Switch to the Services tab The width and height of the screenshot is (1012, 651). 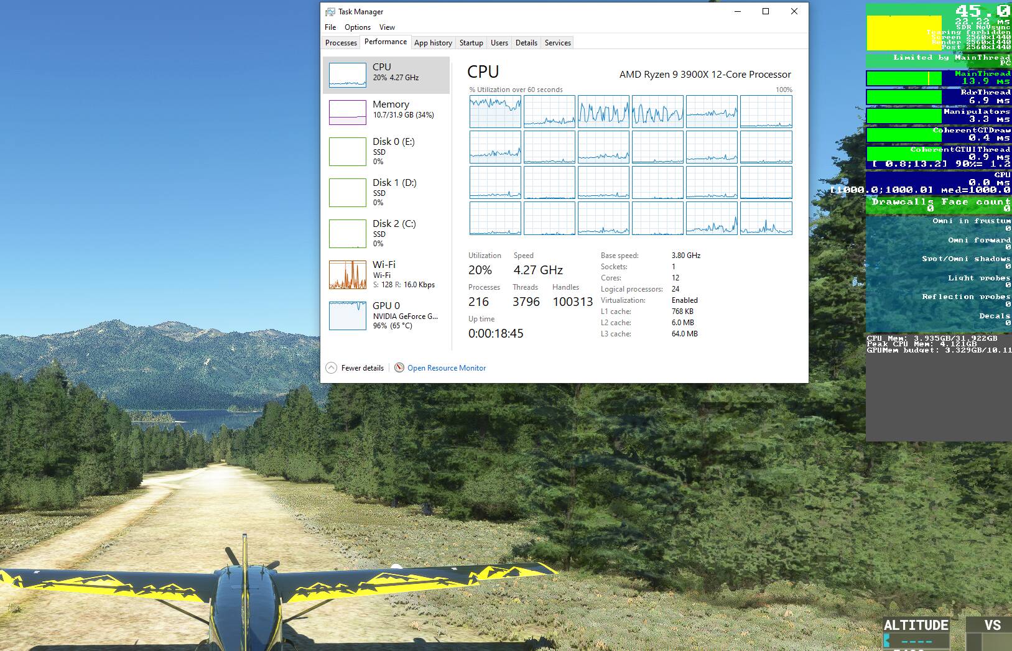(557, 43)
